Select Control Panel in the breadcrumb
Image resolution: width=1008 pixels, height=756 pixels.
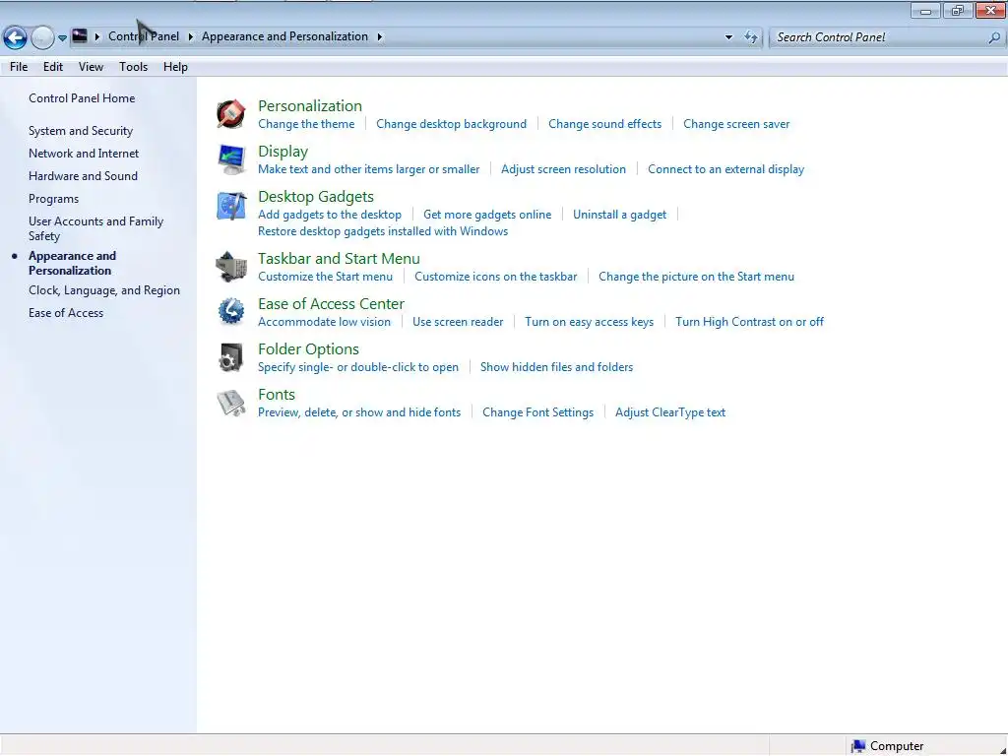click(144, 36)
